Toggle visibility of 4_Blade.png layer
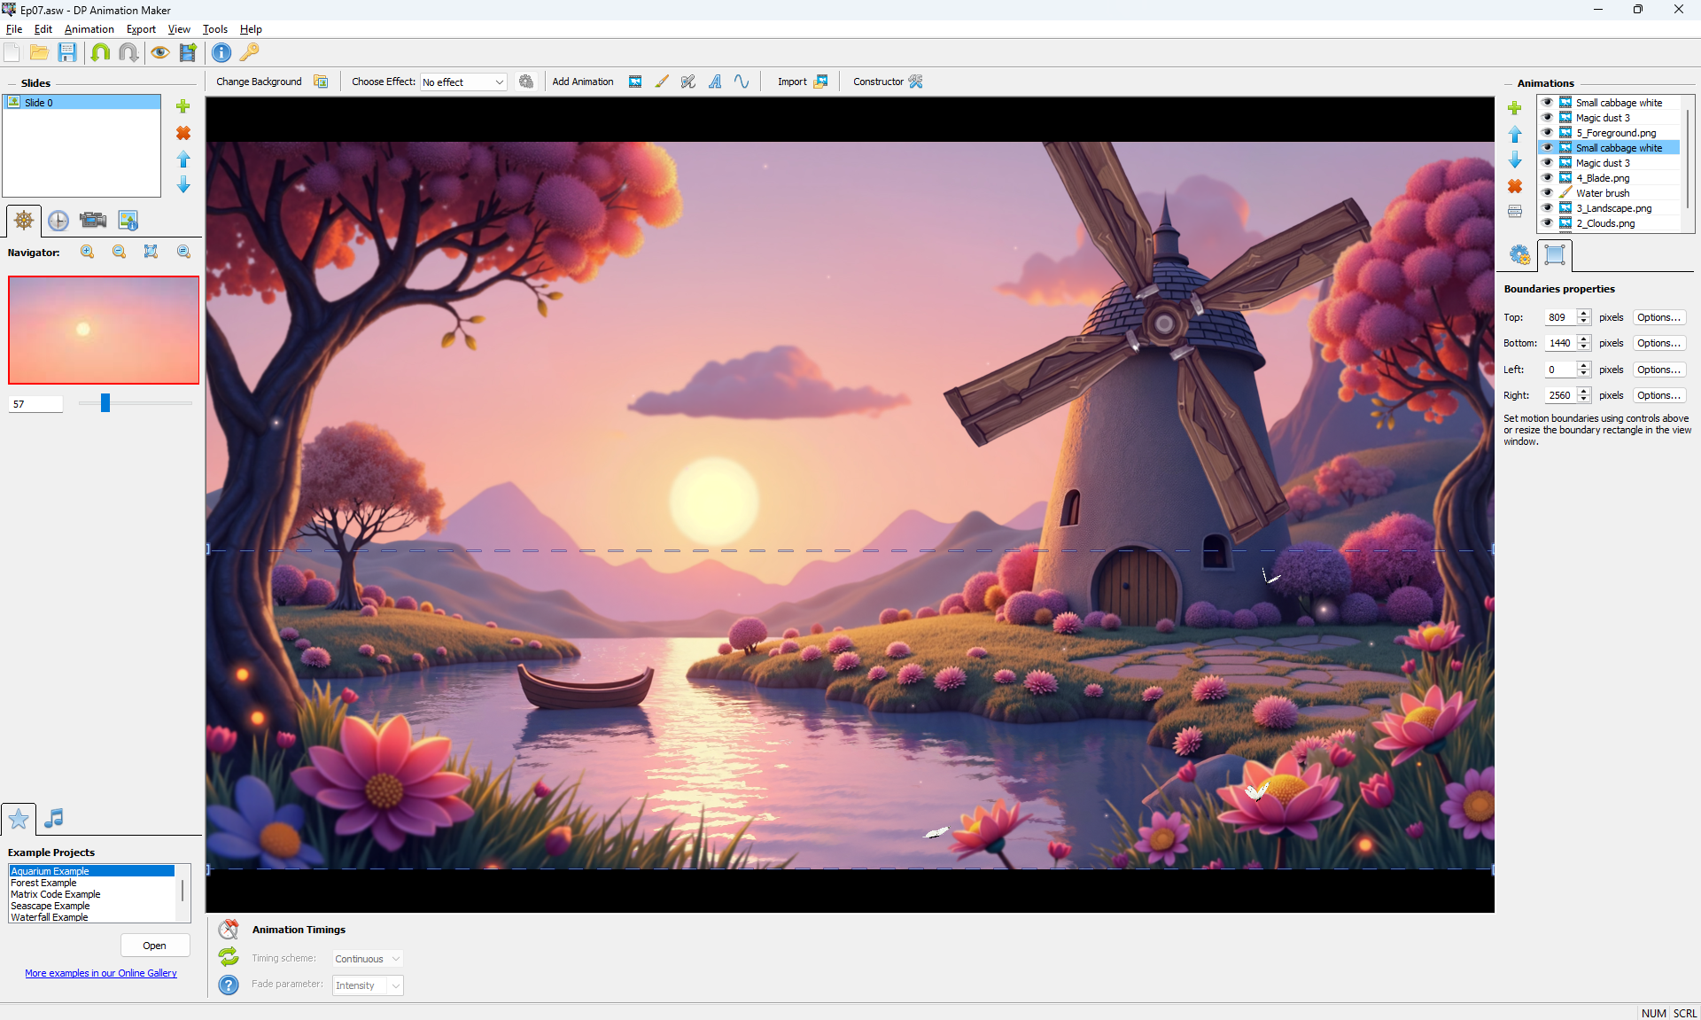This screenshot has width=1701, height=1020. point(1547,178)
